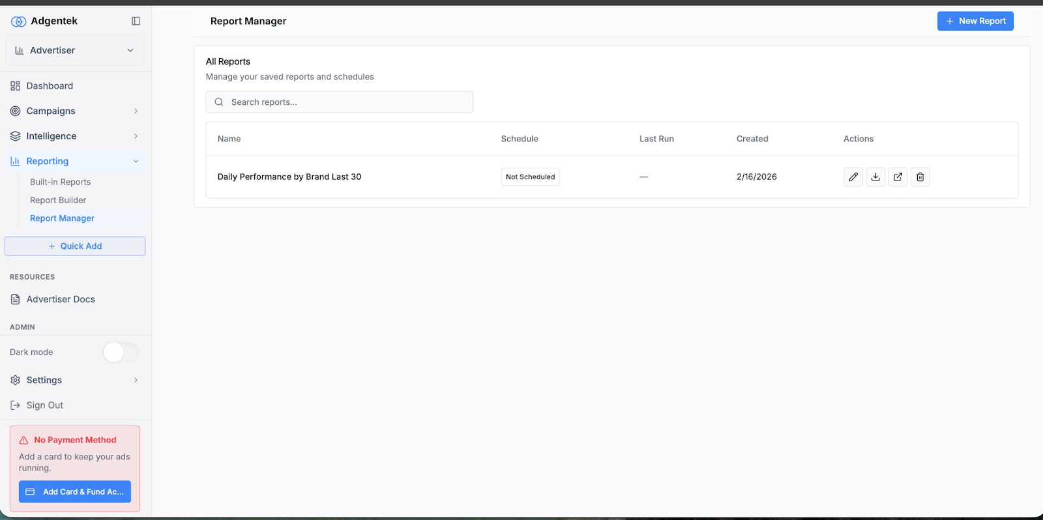Click the Advertiser Docs document icon
This screenshot has height=520, width=1043.
16,299
